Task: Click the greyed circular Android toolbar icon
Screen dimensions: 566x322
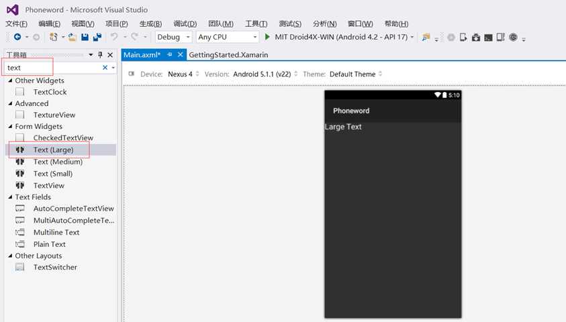Action: [x=451, y=37]
